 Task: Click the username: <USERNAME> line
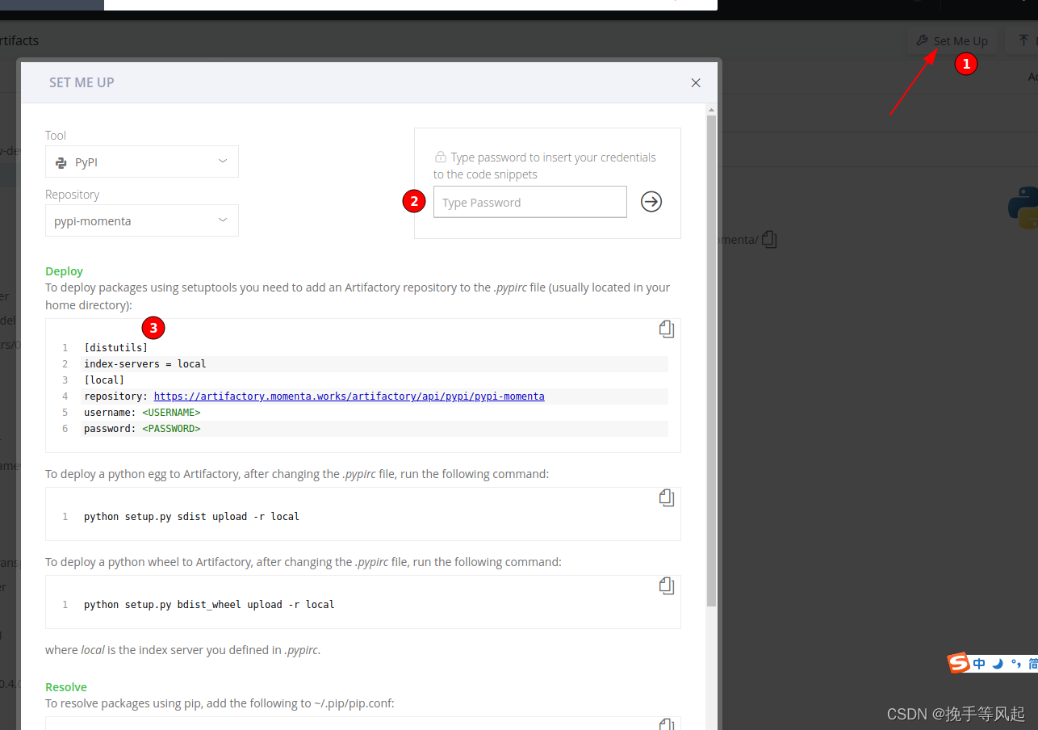click(142, 413)
